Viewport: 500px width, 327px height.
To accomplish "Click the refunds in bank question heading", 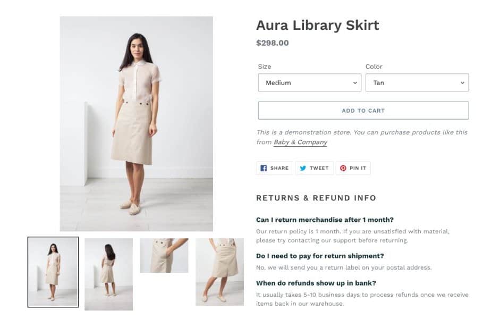I will point(316,283).
